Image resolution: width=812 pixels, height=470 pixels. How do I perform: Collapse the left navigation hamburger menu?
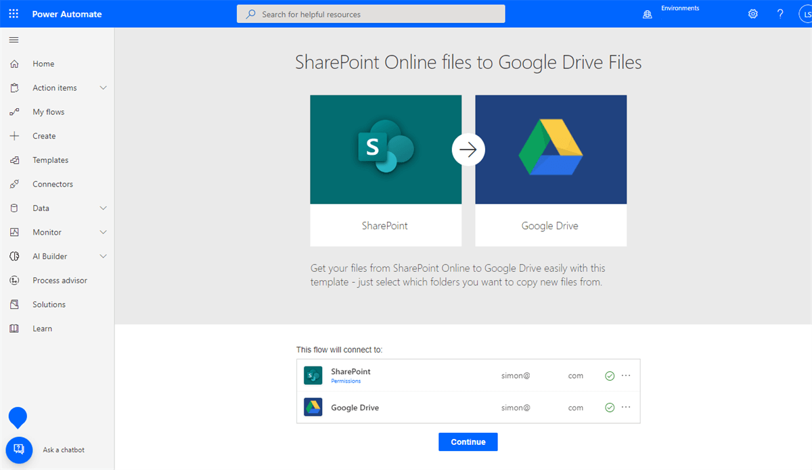[14, 40]
